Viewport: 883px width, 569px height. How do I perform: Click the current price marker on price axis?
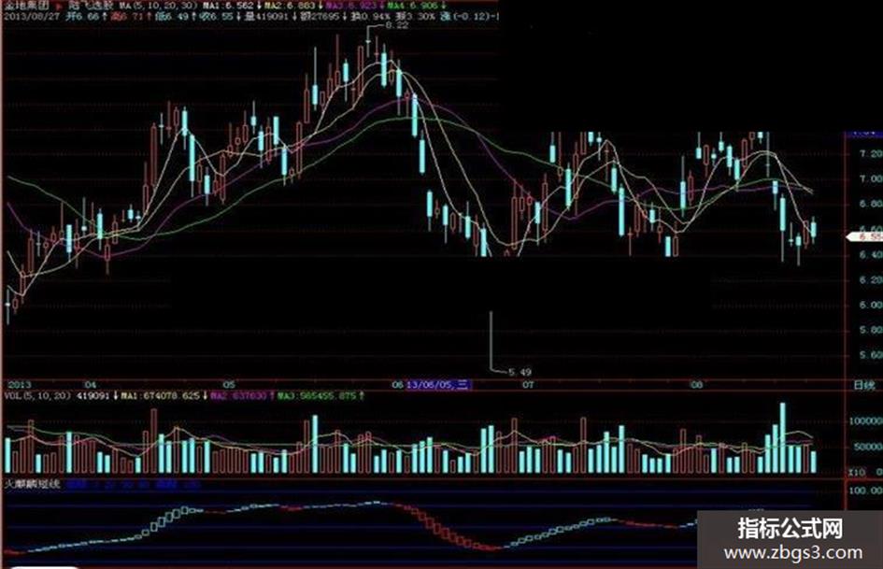pyautogui.click(x=865, y=237)
